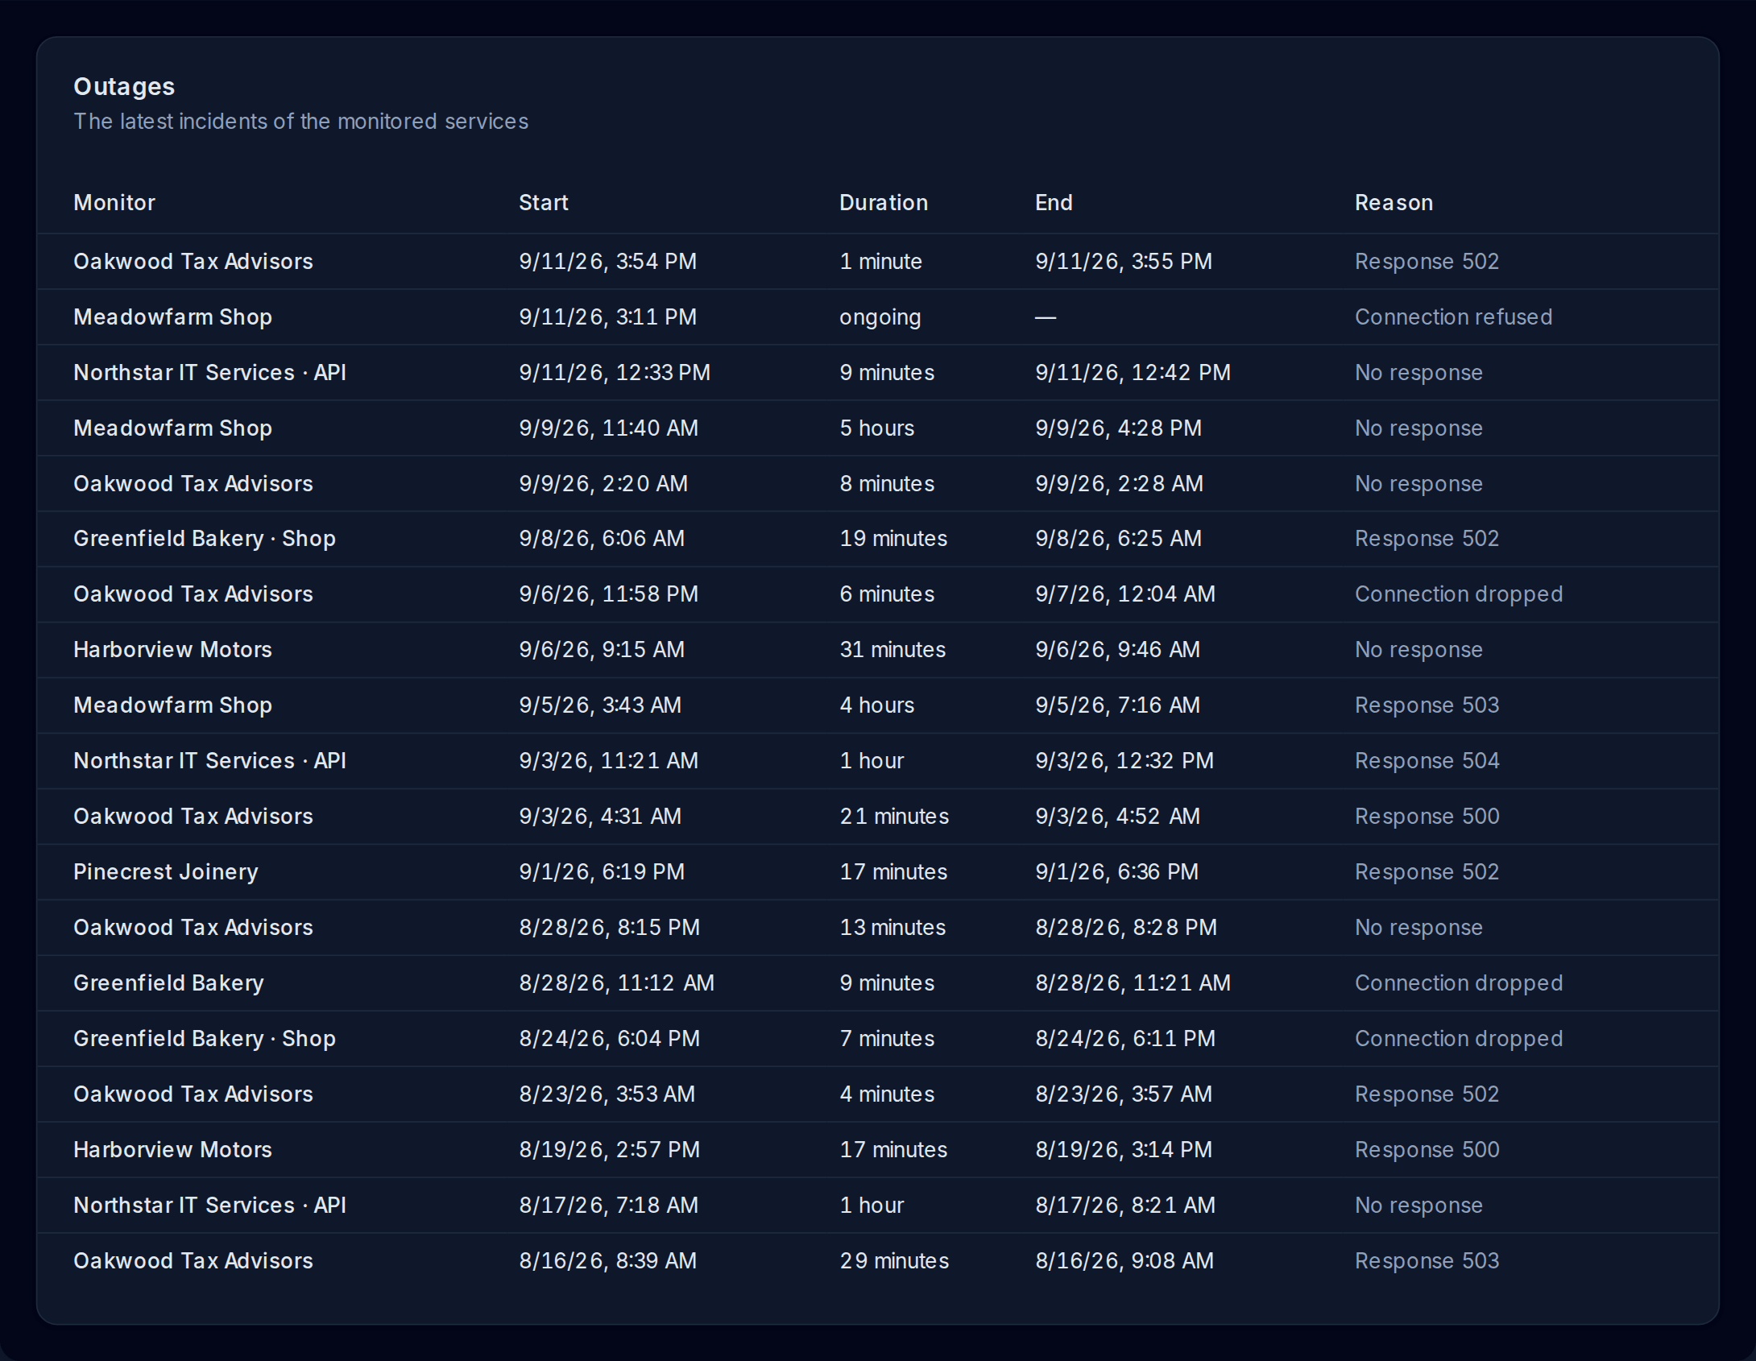This screenshot has height=1361, width=1756.
Task: Click start time 9/9/26, 2:20 AM
Action: [x=603, y=484]
